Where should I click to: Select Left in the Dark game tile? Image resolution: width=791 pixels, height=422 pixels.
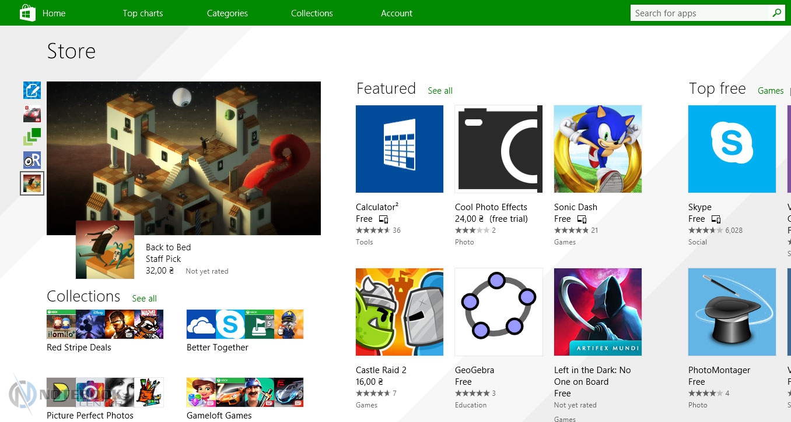pyautogui.click(x=598, y=312)
